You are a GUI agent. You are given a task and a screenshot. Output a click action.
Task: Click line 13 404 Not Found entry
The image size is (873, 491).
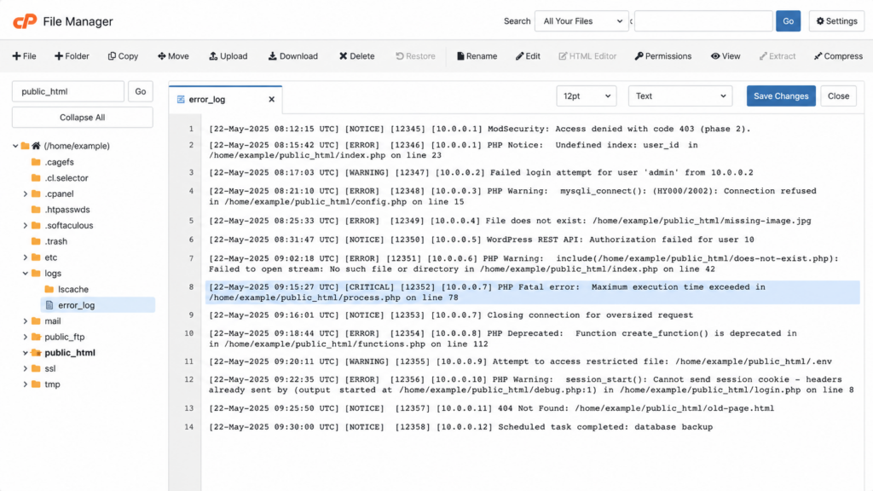point(491,408)
